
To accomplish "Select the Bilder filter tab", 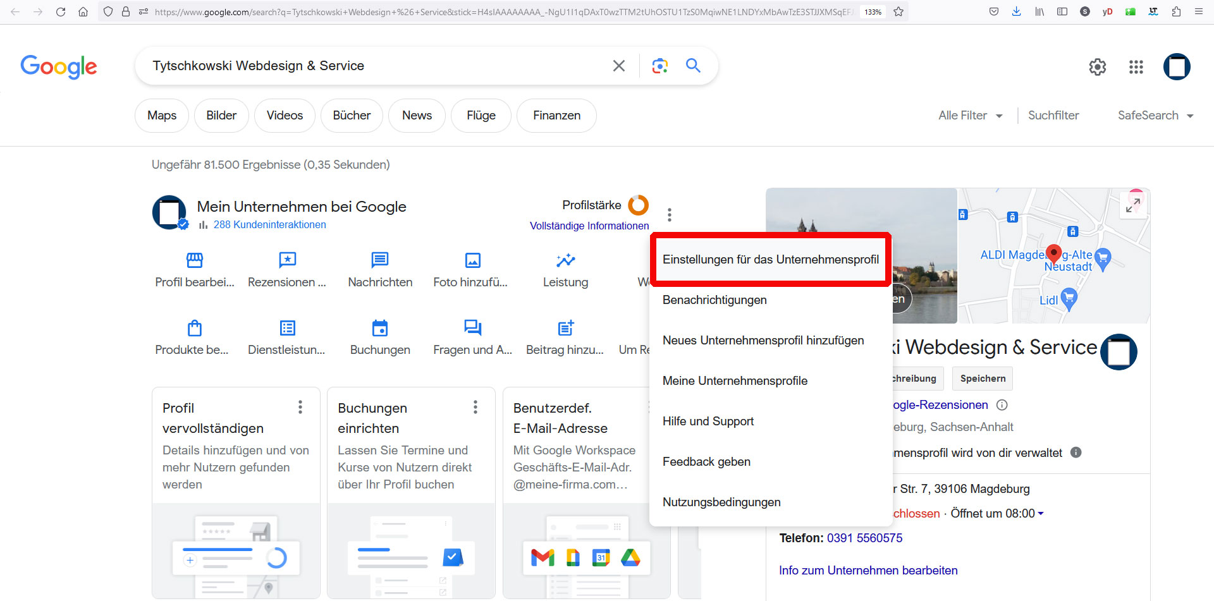I will click(221, 116).
